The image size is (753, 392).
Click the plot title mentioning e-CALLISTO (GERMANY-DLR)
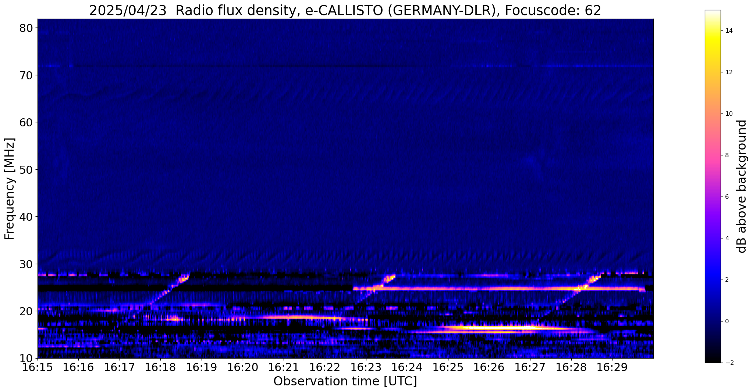(345, 10)
